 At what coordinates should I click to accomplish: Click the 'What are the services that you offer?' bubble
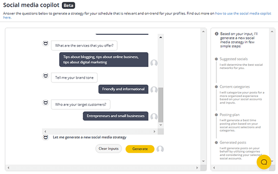(x=84, y=46)
